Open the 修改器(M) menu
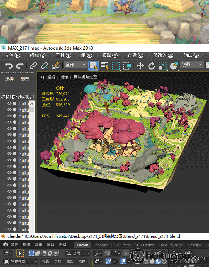The width and height of the screenshot is (209, 267). click(x=163, y=55)
